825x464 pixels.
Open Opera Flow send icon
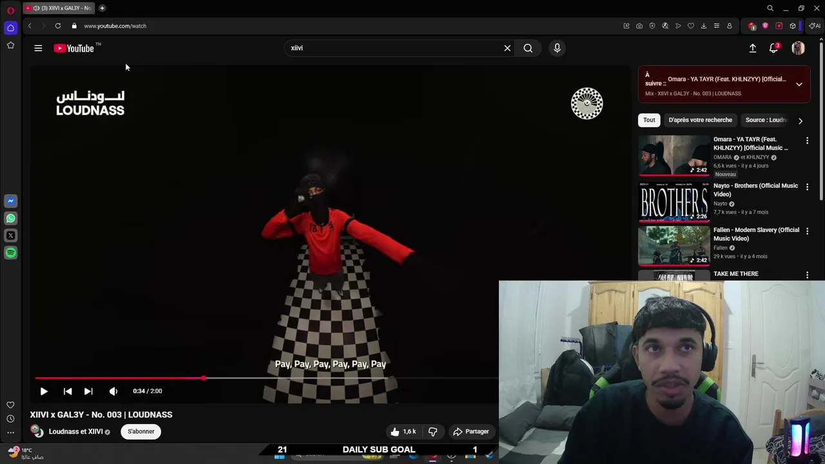pyautogui.click(x=678, y=26)
